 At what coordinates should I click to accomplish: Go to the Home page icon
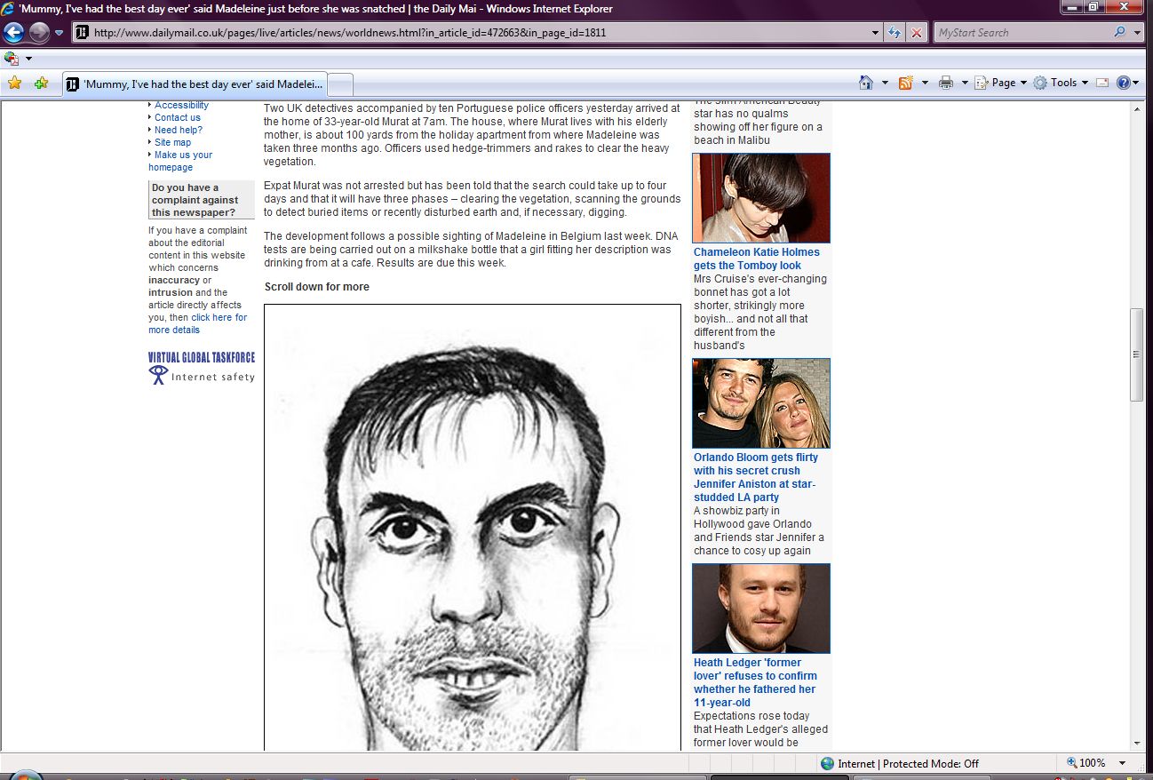point(866,83)
